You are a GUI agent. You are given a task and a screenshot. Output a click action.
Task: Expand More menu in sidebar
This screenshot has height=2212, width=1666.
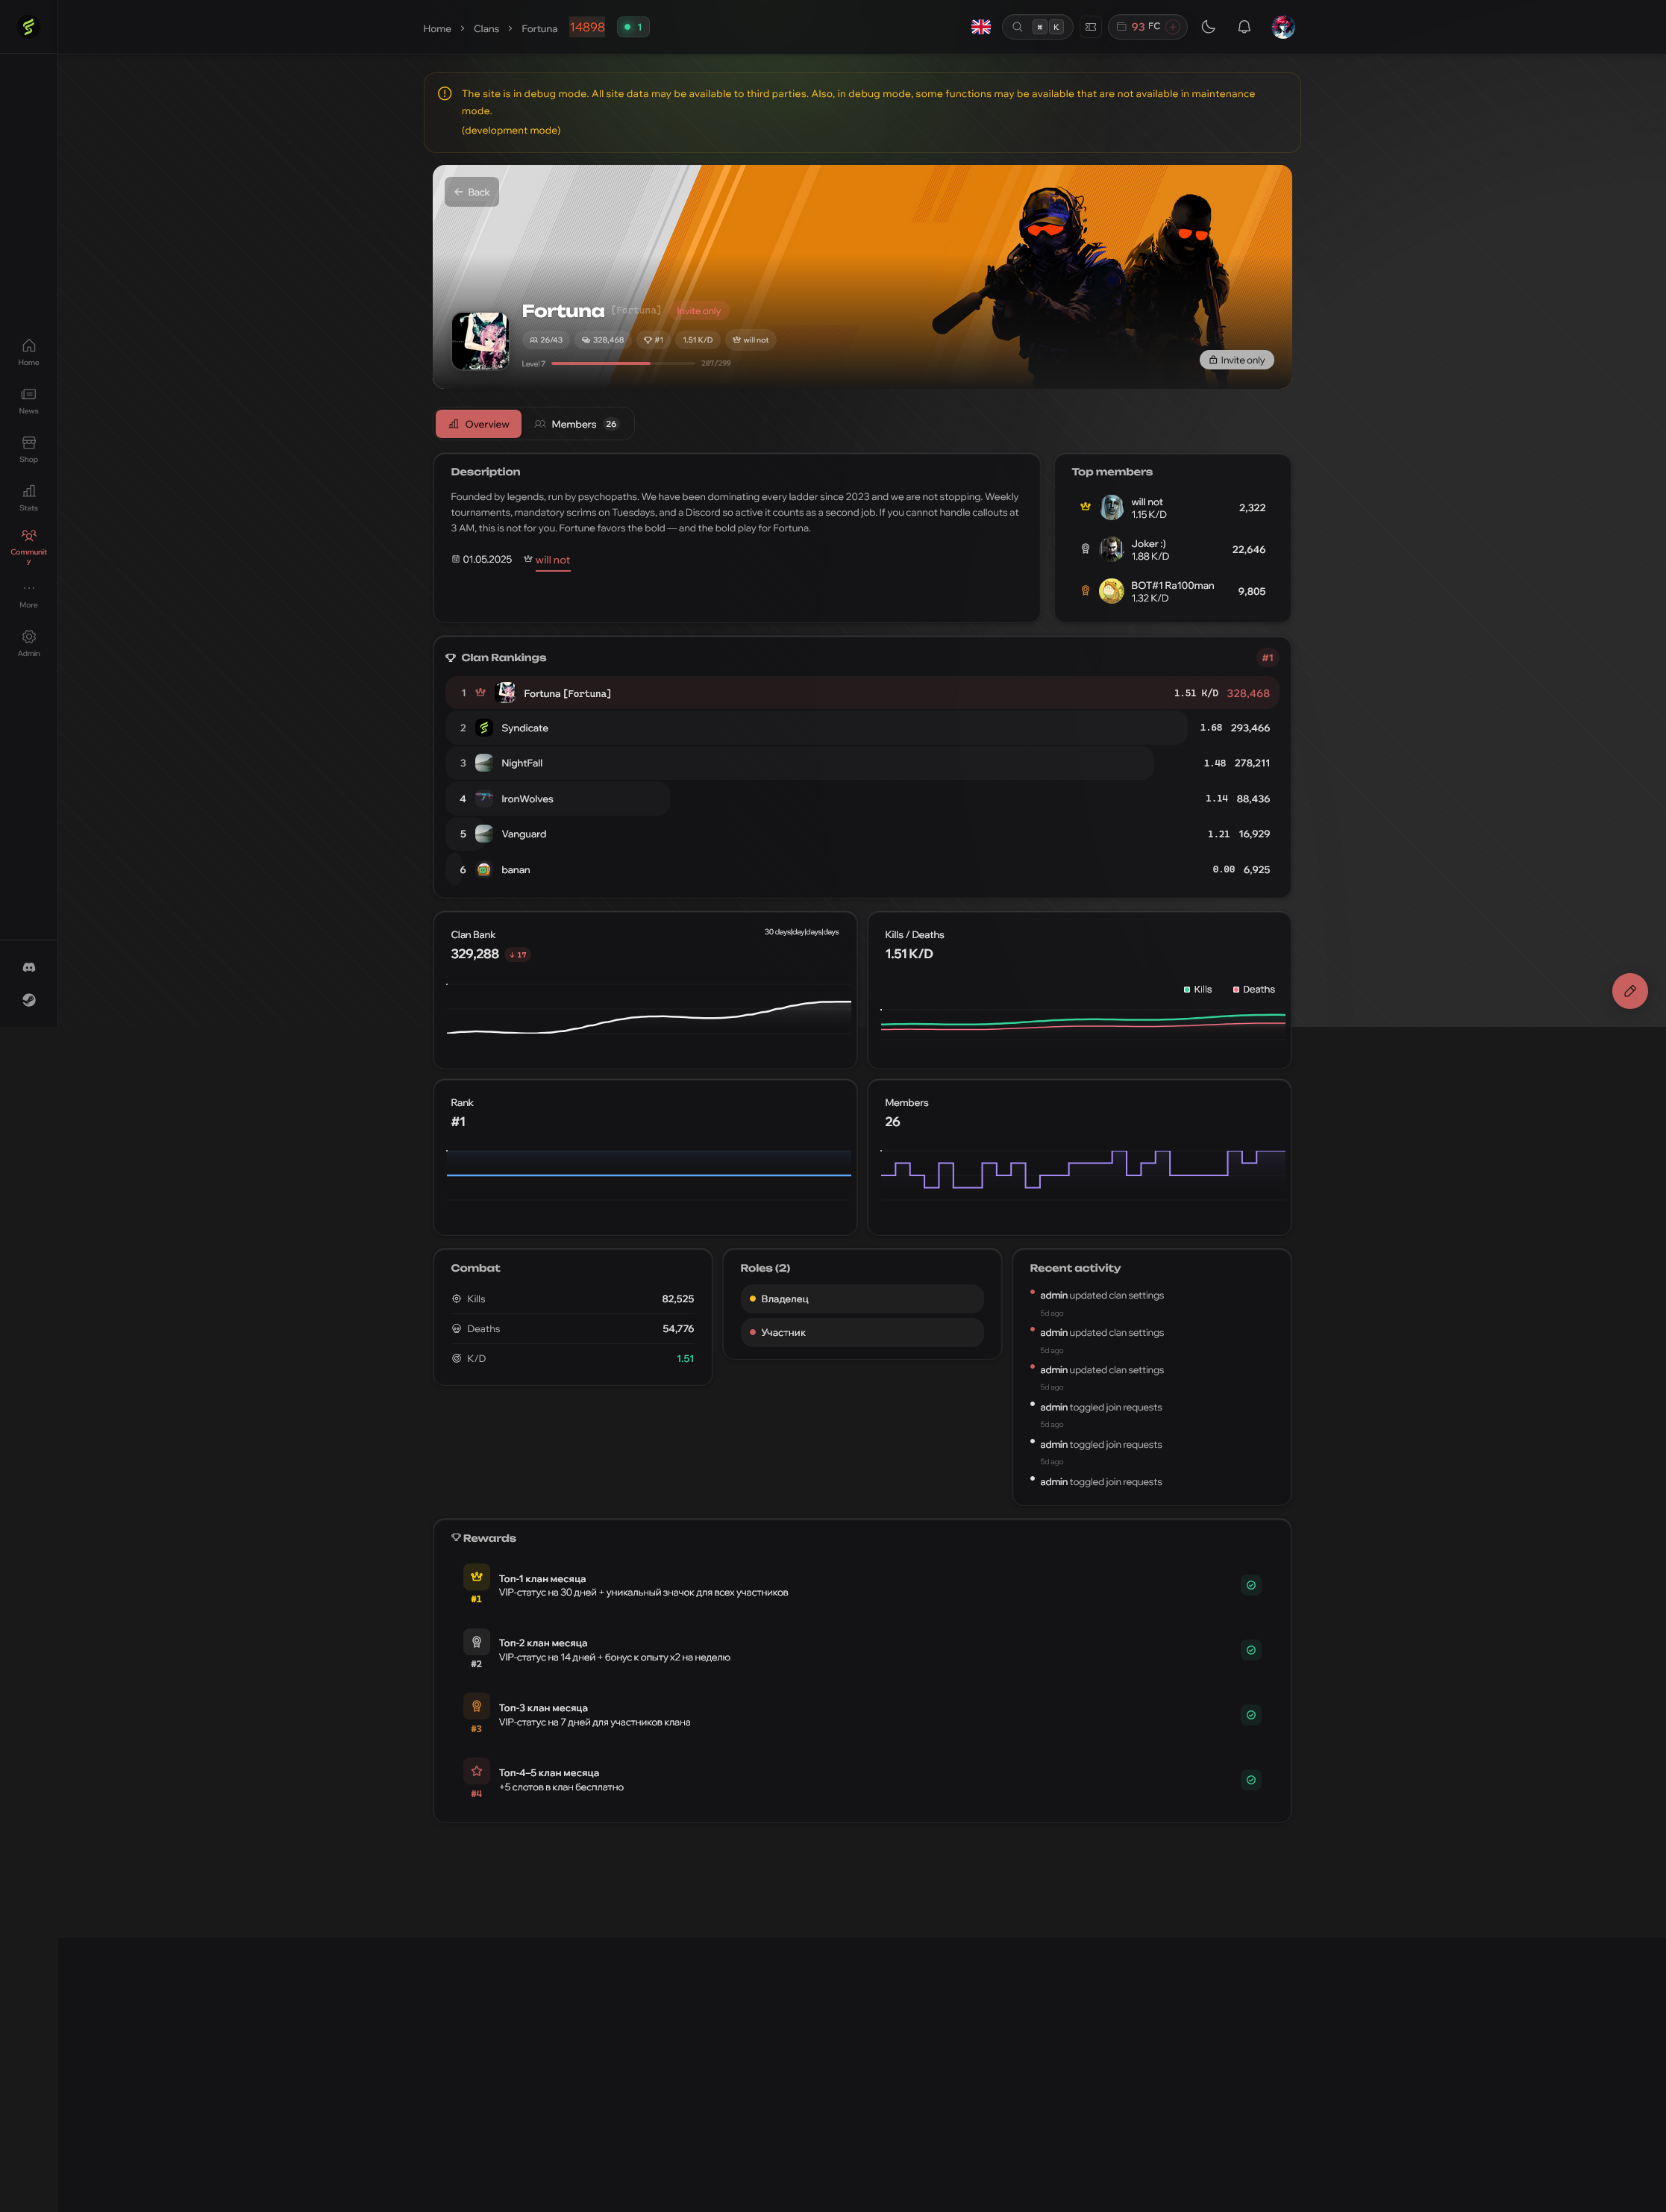coord(29,594)
